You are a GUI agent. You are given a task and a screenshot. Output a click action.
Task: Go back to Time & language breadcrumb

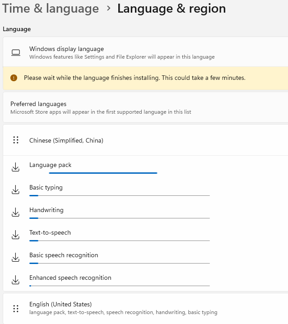point(51,9)
